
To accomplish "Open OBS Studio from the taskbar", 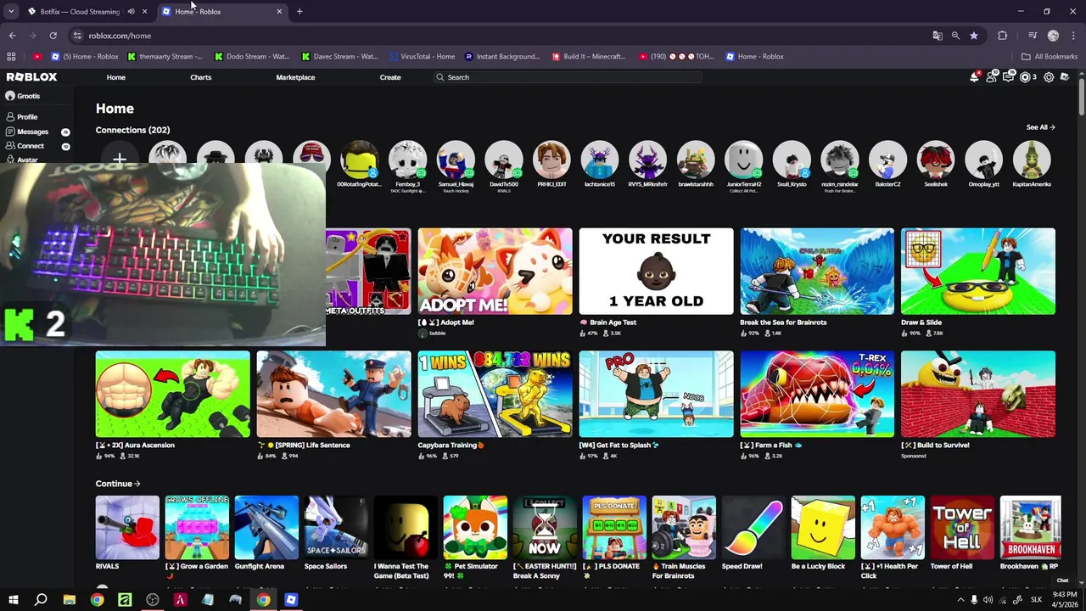I will (x=153, y=600).
